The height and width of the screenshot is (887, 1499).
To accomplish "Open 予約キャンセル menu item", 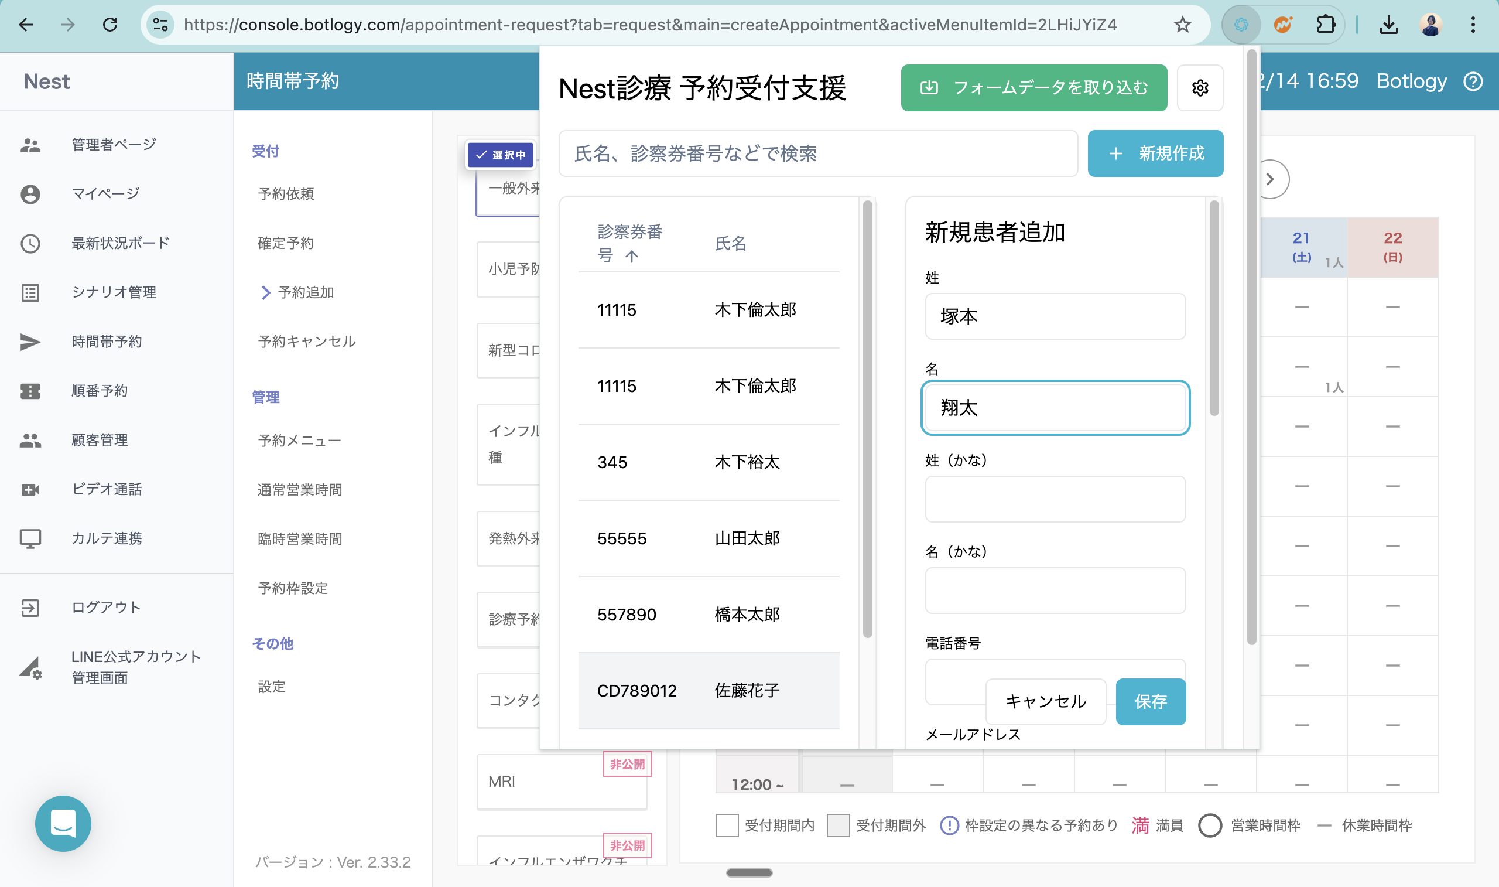I will click(x=306, y=342).
